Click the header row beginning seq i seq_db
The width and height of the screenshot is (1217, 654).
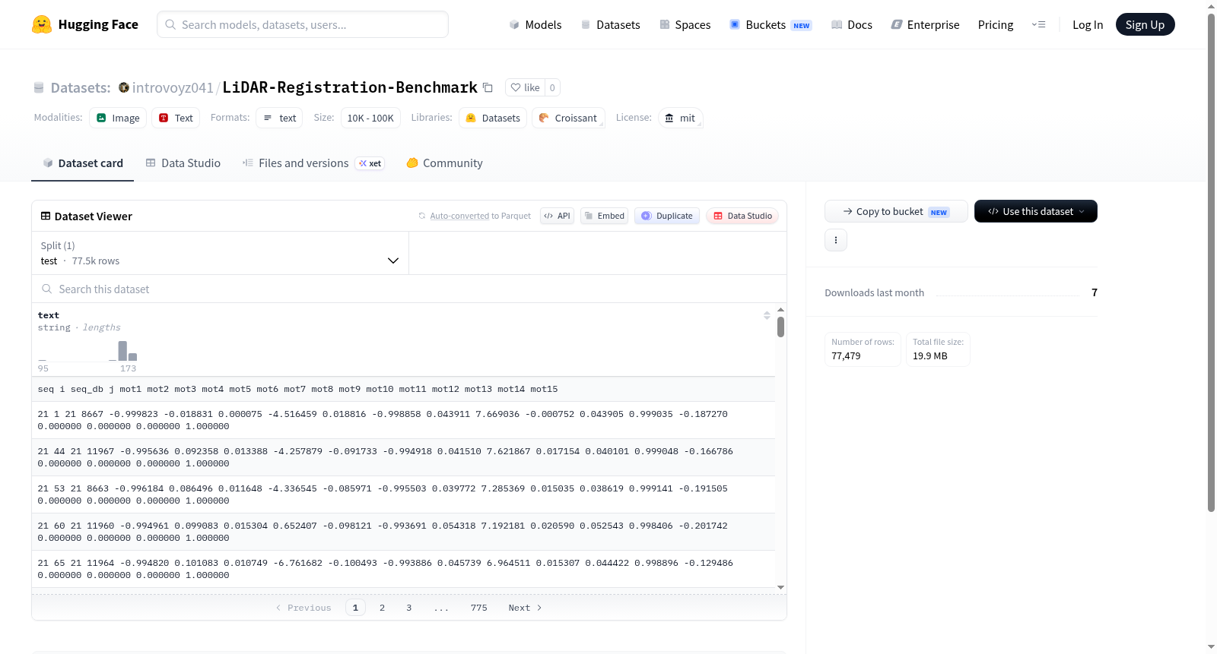(403, 389)
